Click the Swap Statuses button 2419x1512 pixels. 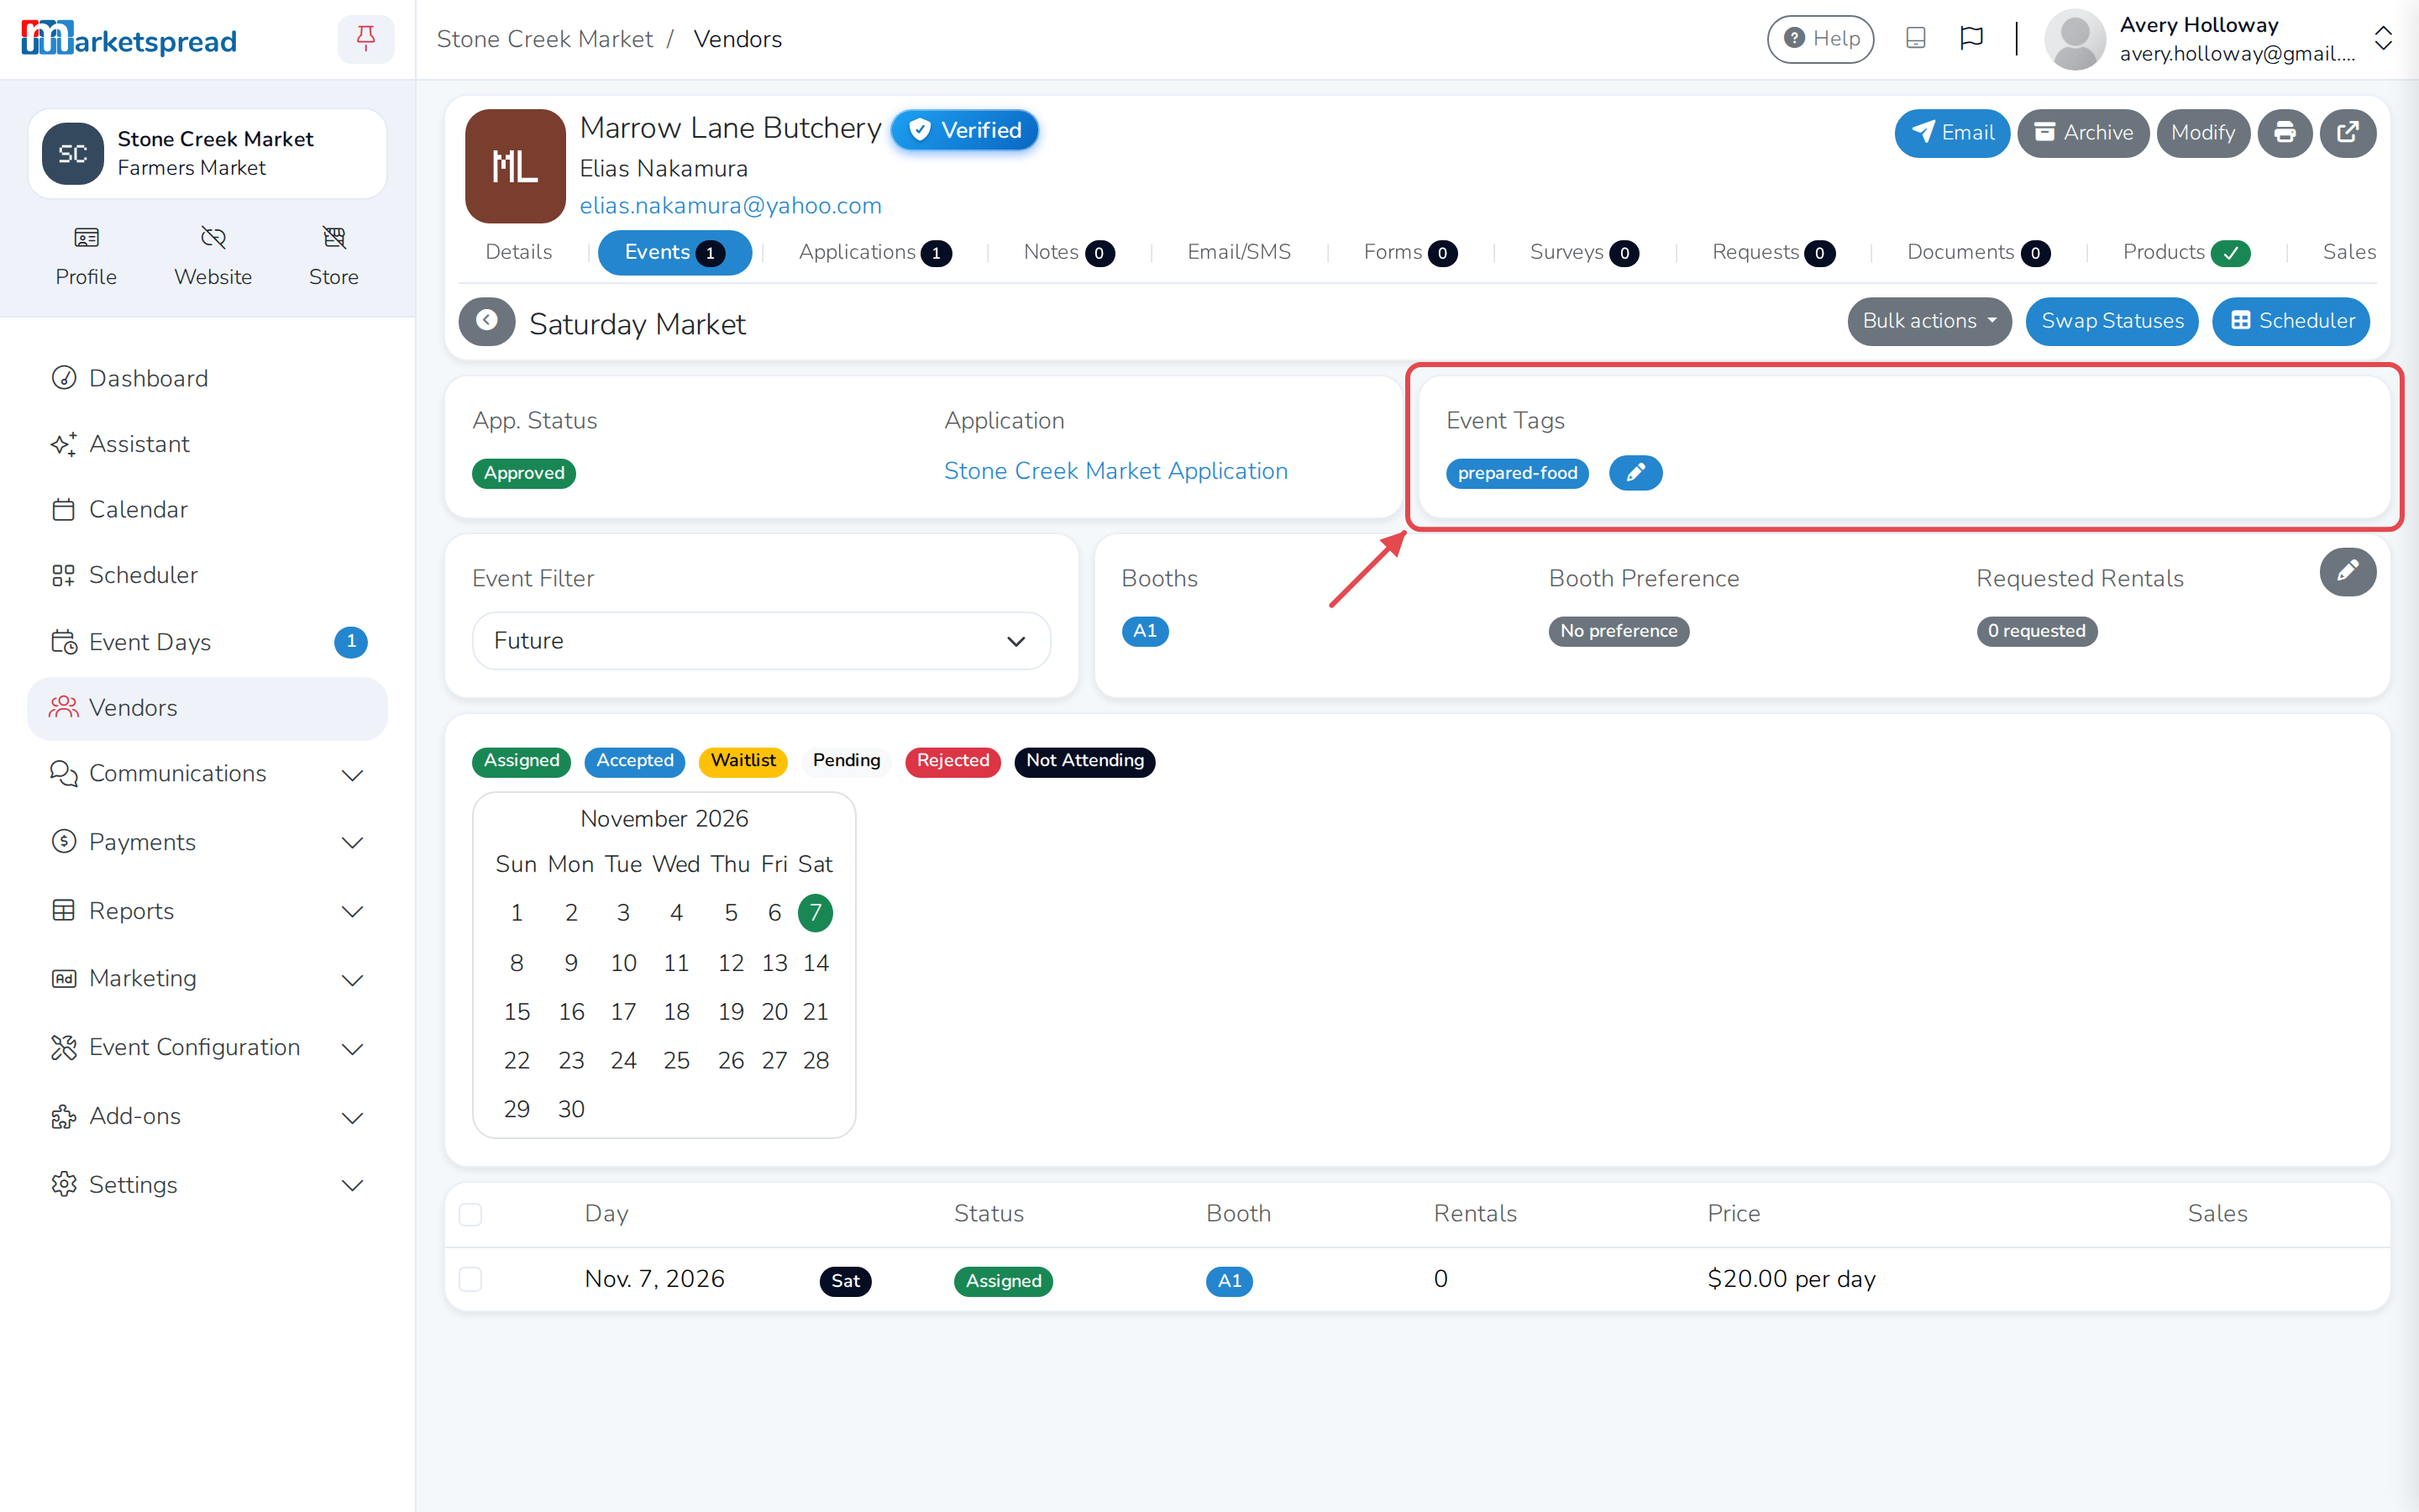point(2112,321)
